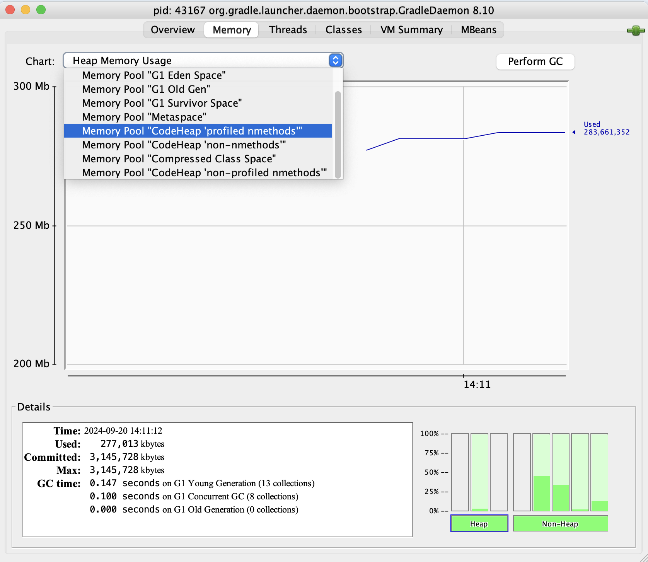Image resolution: width=648 pixels, height=562 pixels.
Task: Select Memory Pool "Metaspace"
Action: (x=143, y=117)
